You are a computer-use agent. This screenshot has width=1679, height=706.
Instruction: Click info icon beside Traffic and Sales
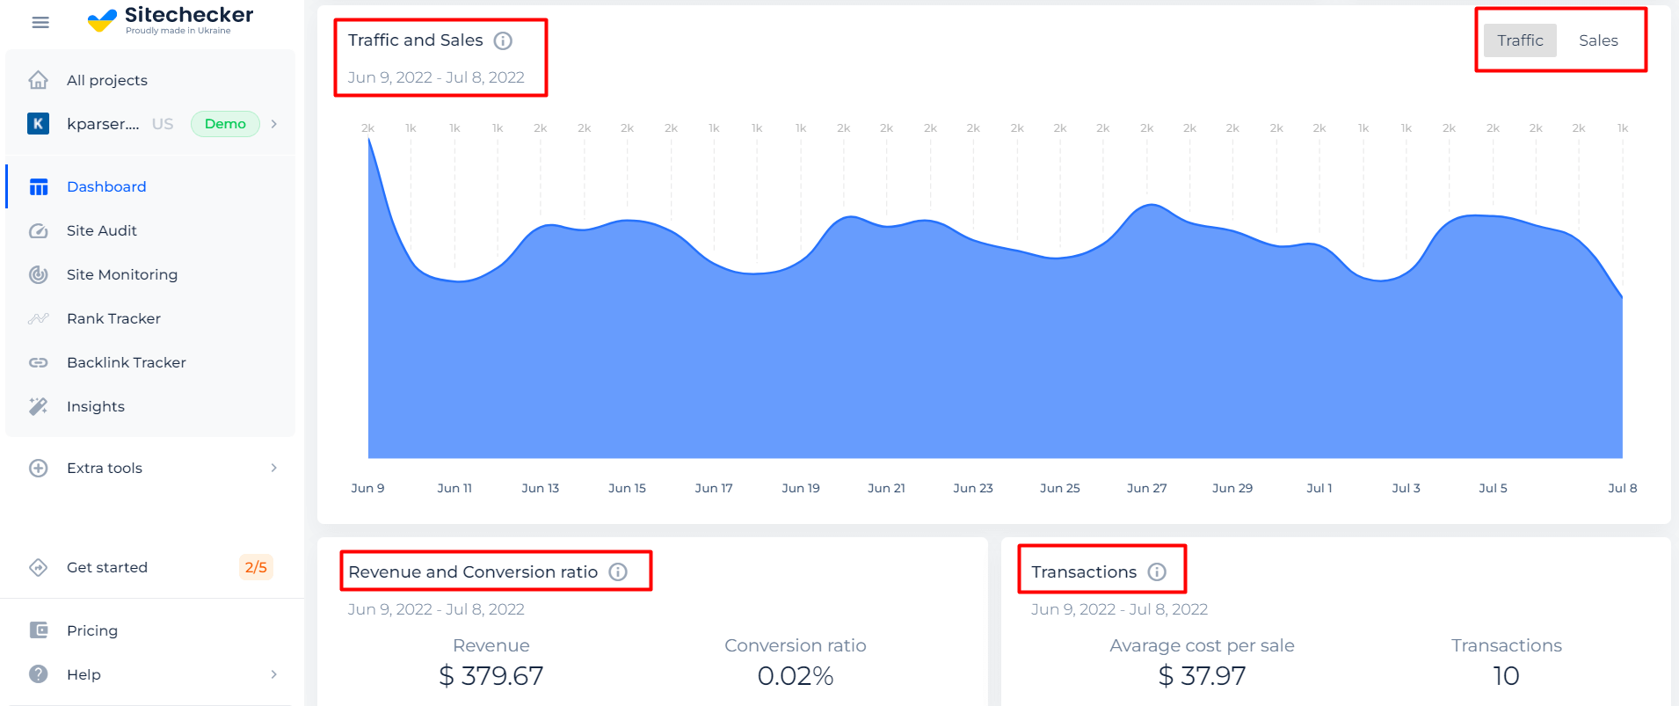pos(503,40)
